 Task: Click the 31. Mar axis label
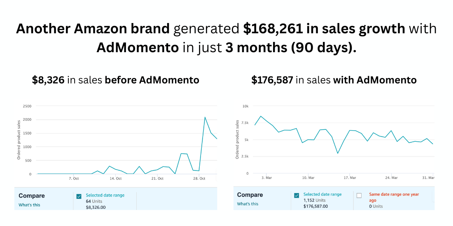tap(429, 178)
